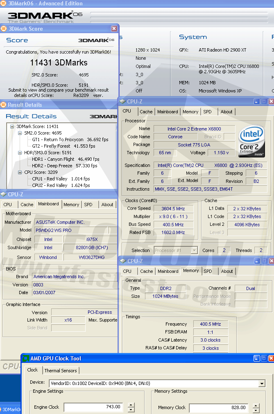Increase Engine Clock with up arrow

pyautogui.click(x=131, y=405)
